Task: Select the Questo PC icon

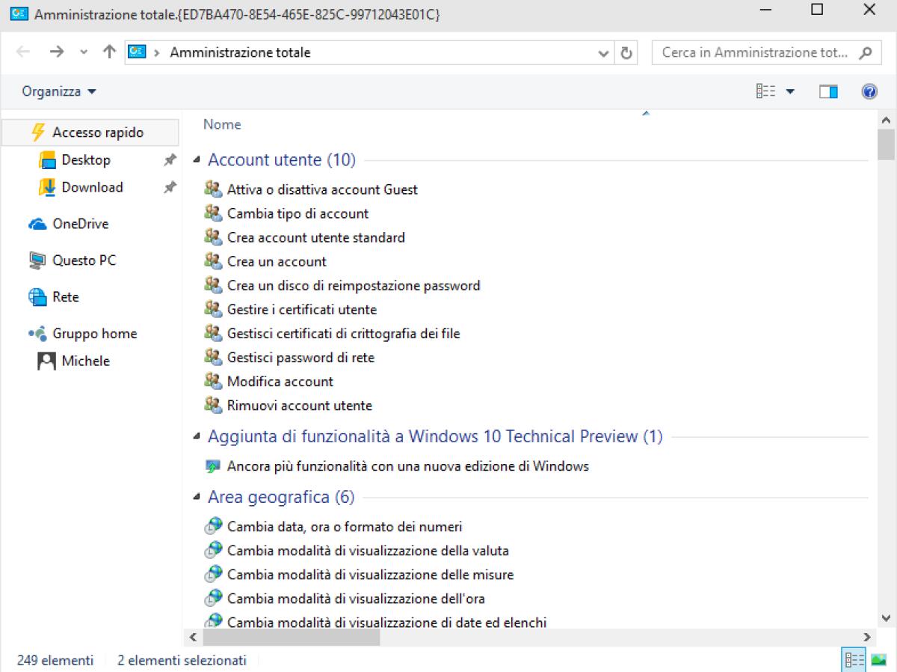Action: point(37,260)
